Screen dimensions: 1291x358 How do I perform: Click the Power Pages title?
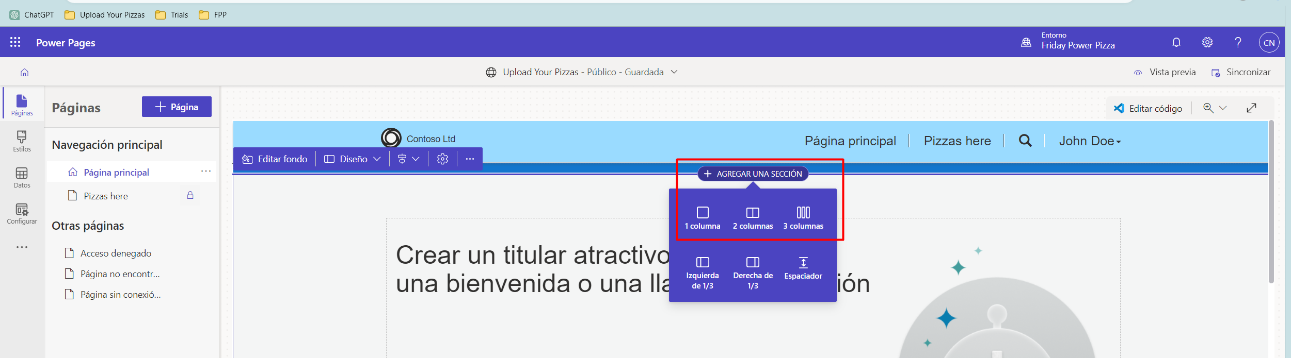point(66,43)
